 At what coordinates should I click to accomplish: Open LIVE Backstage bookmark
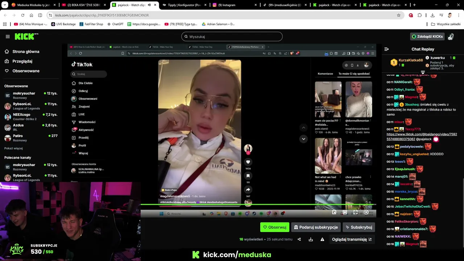click(x=63, y=24)
